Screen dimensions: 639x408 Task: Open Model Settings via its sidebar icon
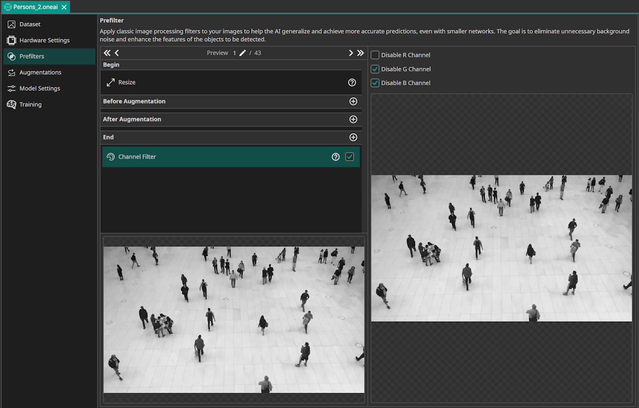coord(10,88)
